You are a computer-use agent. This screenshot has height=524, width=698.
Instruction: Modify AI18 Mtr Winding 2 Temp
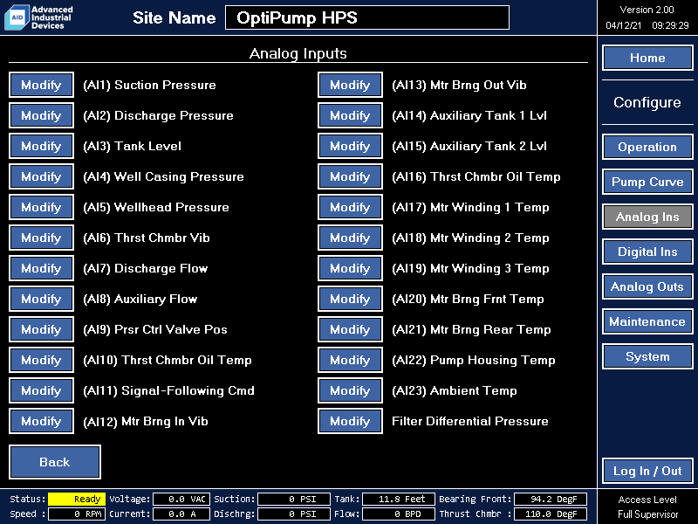350,238
